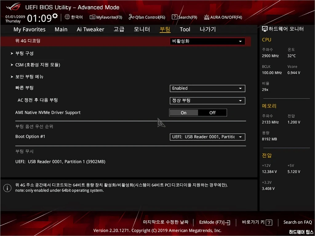This screenshot has width=315, height=236.
Task: Expand CSM (호환성 지원 모듈) submenu
Action: (x=38, y=65)
